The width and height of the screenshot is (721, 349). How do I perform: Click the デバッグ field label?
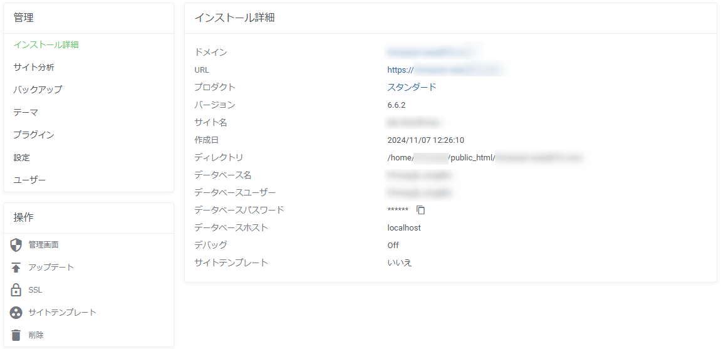coord(210,245)
